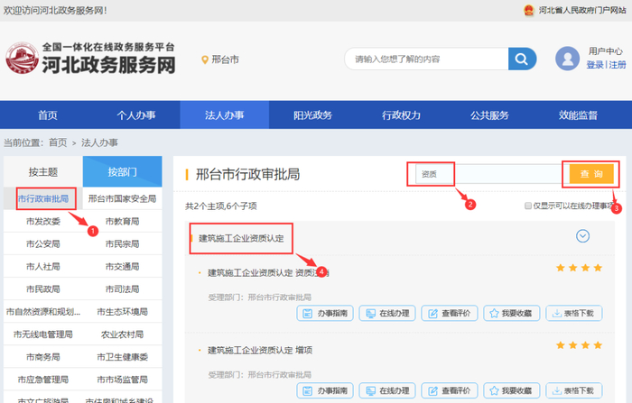Select 市交通局 department

coord(122,266)
